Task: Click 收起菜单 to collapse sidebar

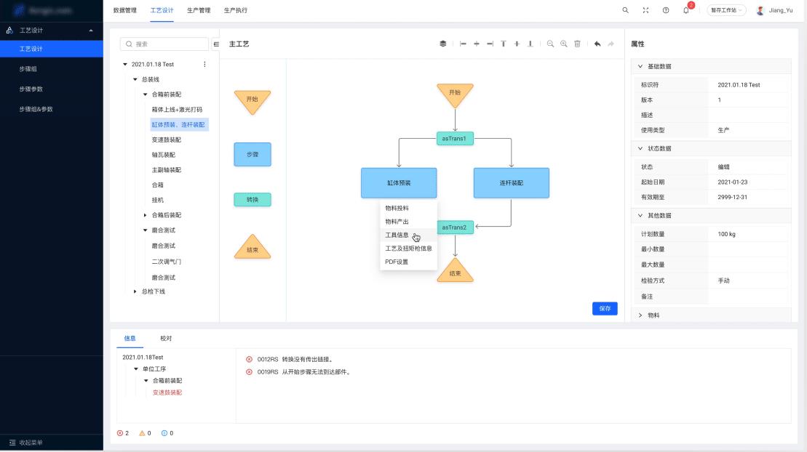Action: pos(29,443)
